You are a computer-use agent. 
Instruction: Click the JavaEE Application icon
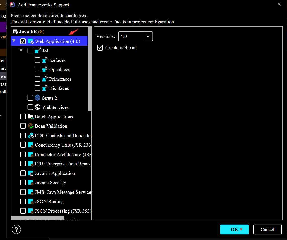click(x=31, y=173)
